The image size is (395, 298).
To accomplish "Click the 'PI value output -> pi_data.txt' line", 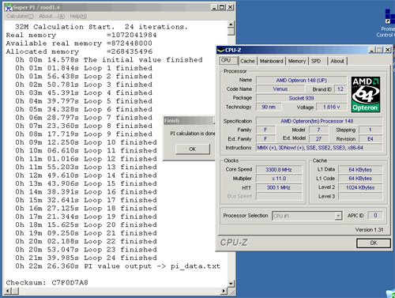I will (x=118, y=266).
